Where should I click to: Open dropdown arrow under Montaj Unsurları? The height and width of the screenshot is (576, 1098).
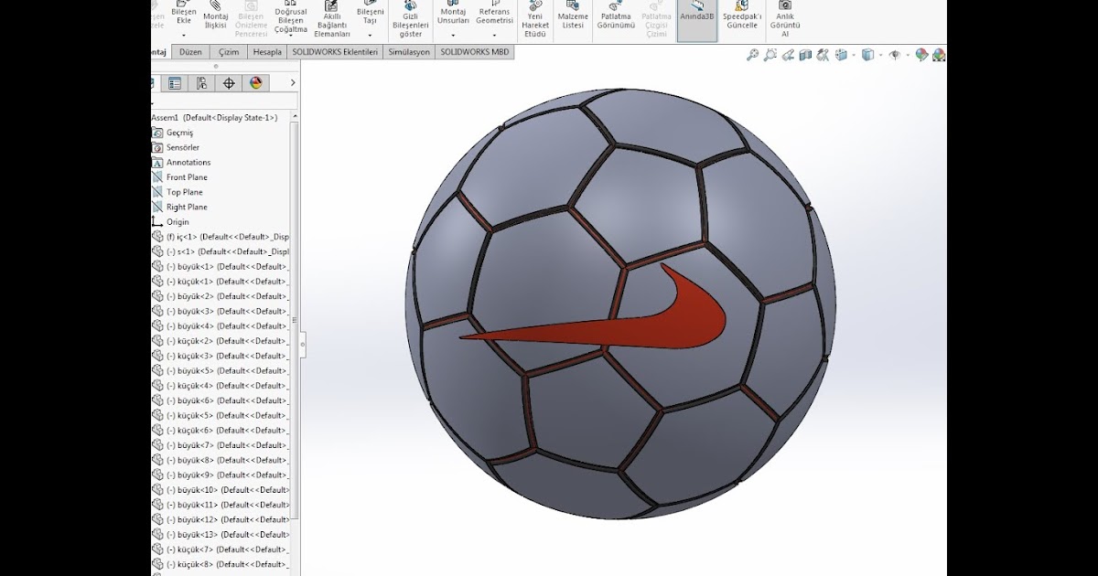tap(453, 35)
